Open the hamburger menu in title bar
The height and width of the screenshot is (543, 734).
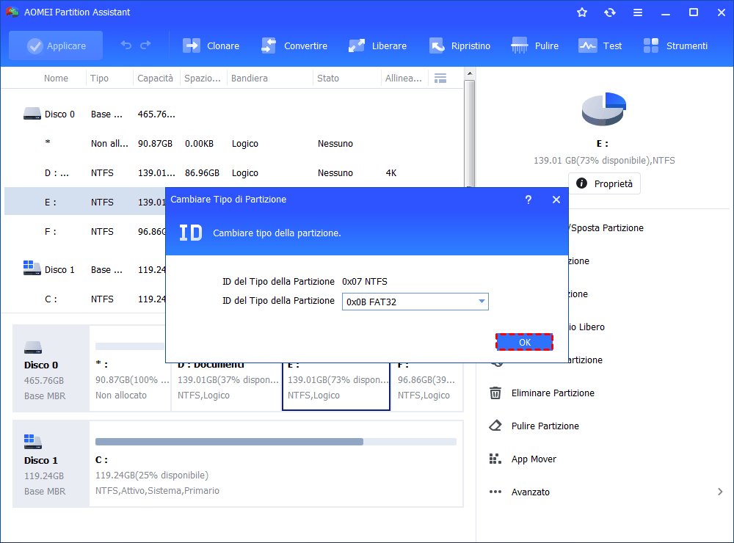click(x=638, y=12)
